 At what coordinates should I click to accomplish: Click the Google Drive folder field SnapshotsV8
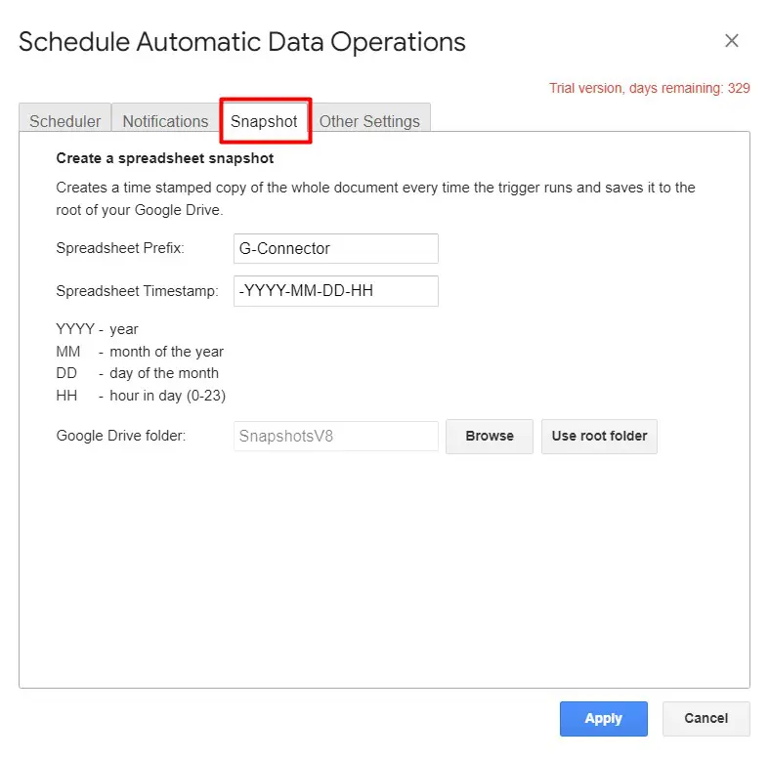click(x=335, y=436)
